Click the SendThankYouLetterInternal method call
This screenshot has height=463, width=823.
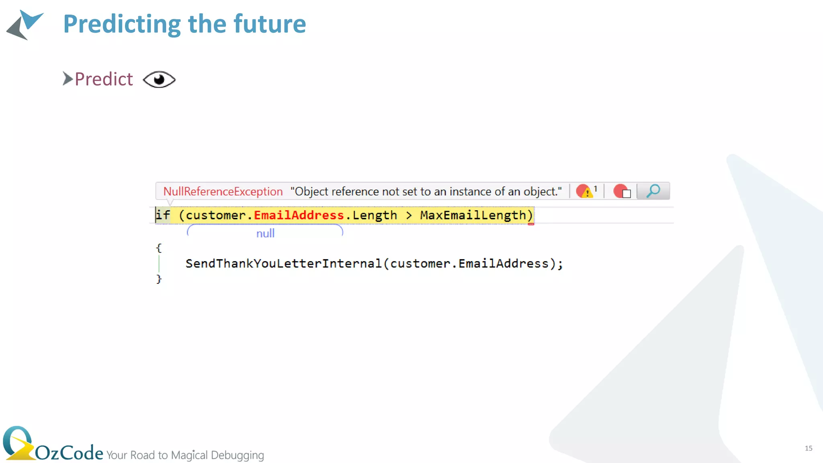(x=283, y=264)
